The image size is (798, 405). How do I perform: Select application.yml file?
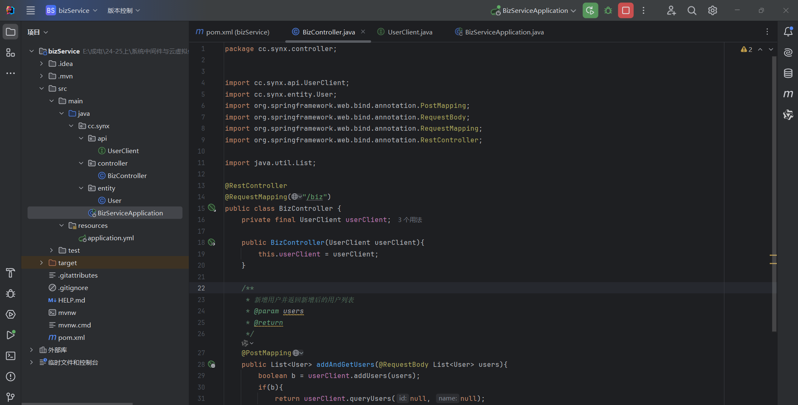point(106,238)
